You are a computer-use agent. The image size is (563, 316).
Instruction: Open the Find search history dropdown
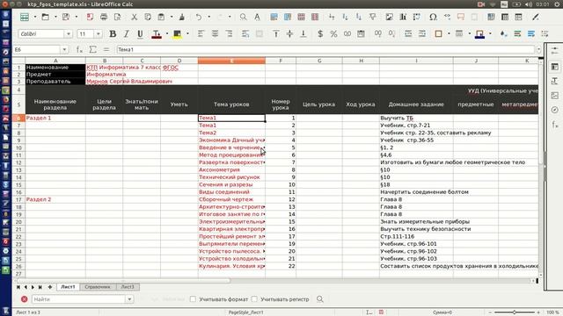129,299
